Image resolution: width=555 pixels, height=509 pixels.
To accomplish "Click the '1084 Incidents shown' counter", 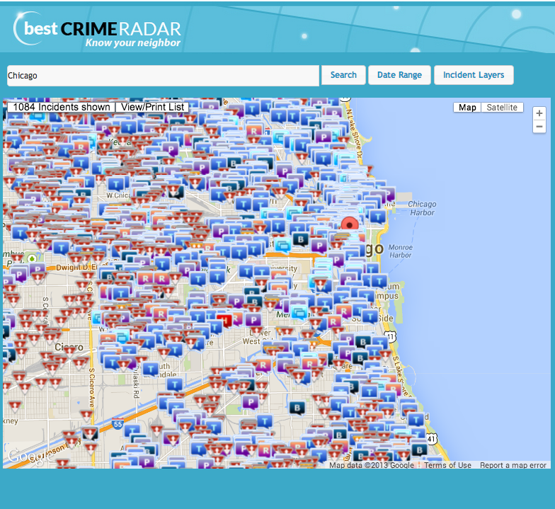I will tap(62, 107).
